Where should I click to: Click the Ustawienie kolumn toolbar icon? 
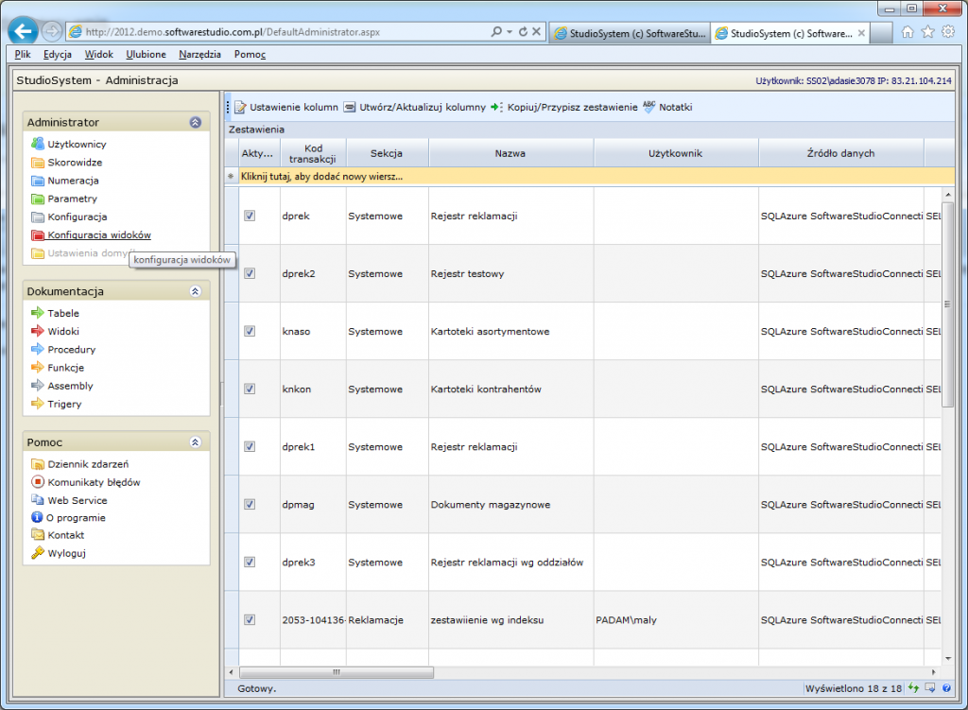point(240,107)
